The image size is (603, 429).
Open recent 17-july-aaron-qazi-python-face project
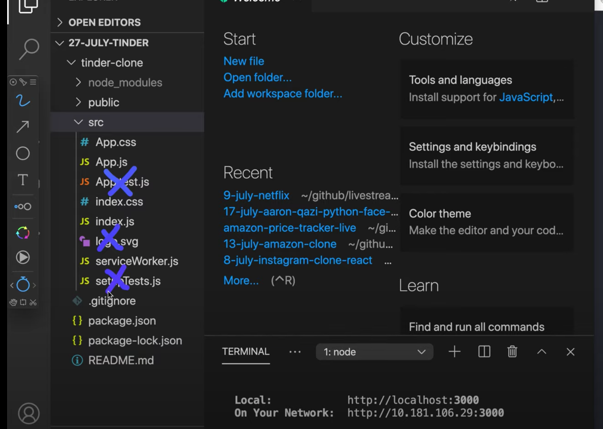click(311, 212)
